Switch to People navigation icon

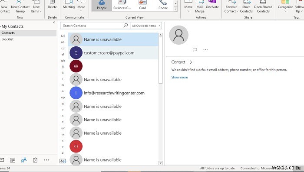tap(23, 160)
